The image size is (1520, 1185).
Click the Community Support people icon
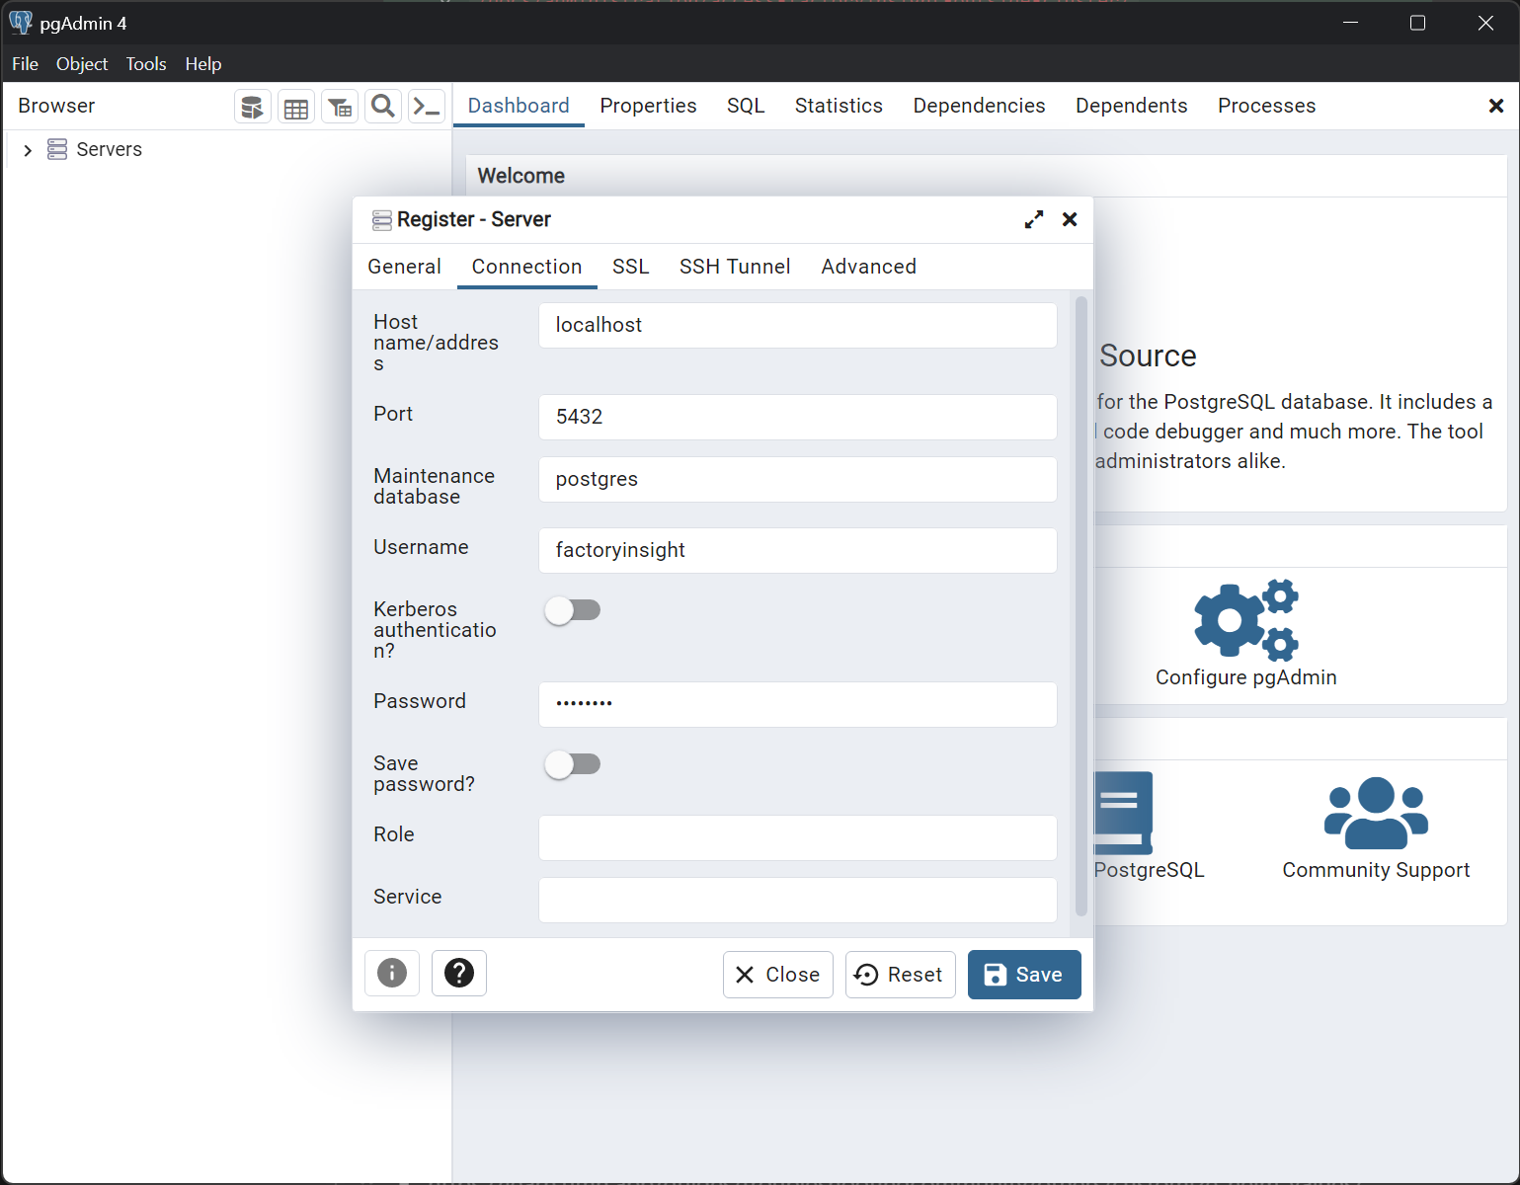[1376, 814]
